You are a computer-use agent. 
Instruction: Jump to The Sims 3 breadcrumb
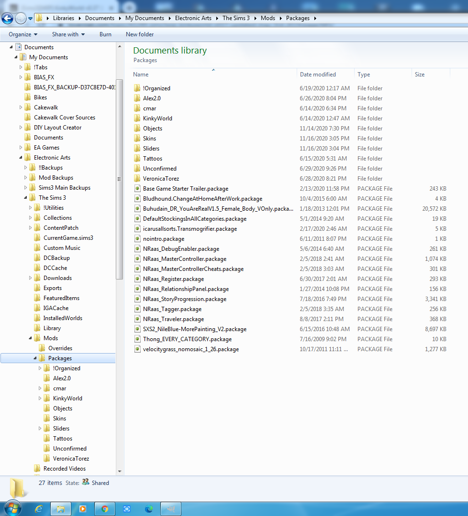coord(236,18)
